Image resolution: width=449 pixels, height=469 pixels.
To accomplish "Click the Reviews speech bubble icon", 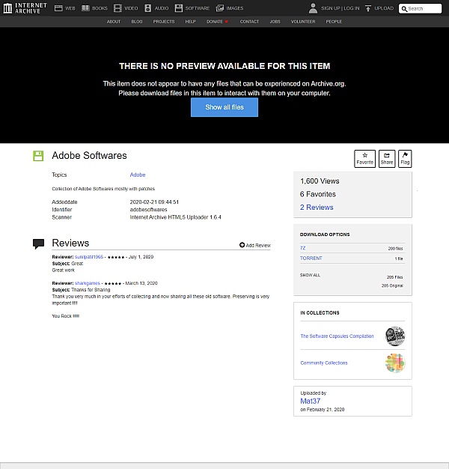I will [x=38, y=243].
